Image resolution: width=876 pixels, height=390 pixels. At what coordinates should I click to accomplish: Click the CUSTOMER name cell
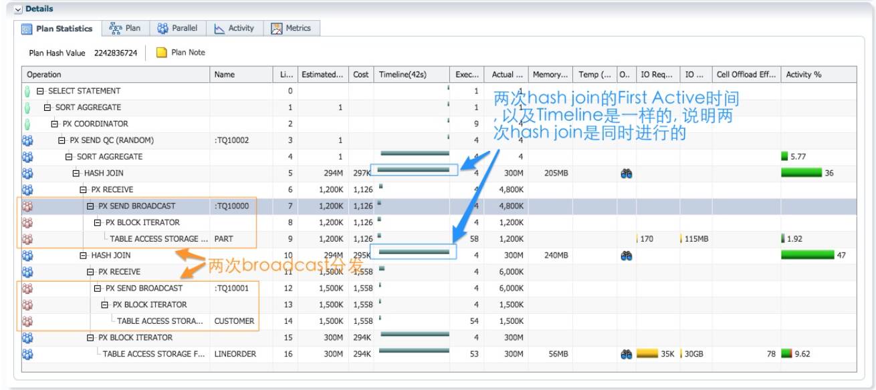(234, 321)
